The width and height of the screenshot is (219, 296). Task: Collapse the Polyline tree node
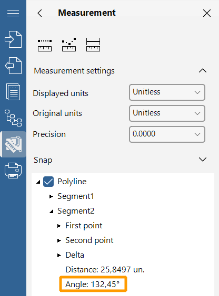click(38, 182)
